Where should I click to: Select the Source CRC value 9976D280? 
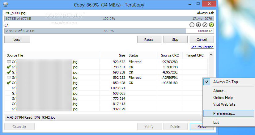[x=170, y=62]
